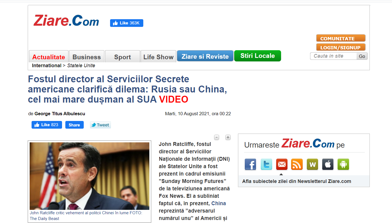The height and width of the screenshot is (223, 392).
Task: Like the article with 823 likes
Action: pos(47,125)
